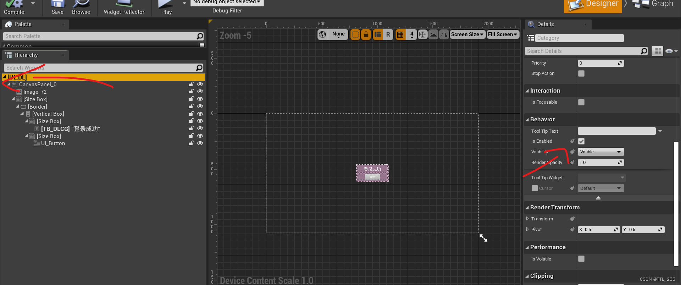The image size is (681, 285).
Task: Click the bind icon next to Is Enabled
Action: (x=572, y=141)
